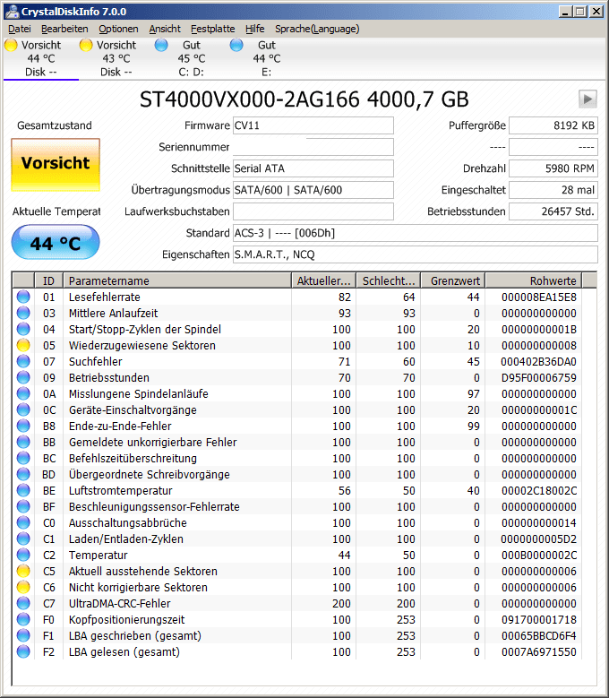Click the status orb for Ausschaltungsabbrüche
This screenshot has width=609, height=698.
point(23,522)
